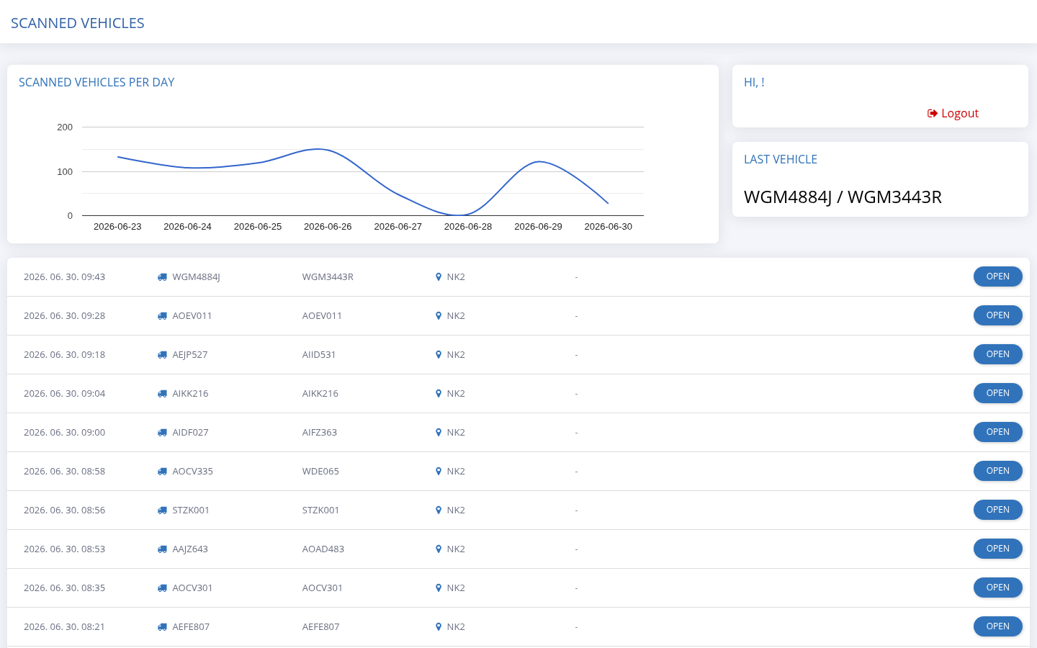
Task: Click the location pin in the AEFE807 row
Action: [438, 627]
